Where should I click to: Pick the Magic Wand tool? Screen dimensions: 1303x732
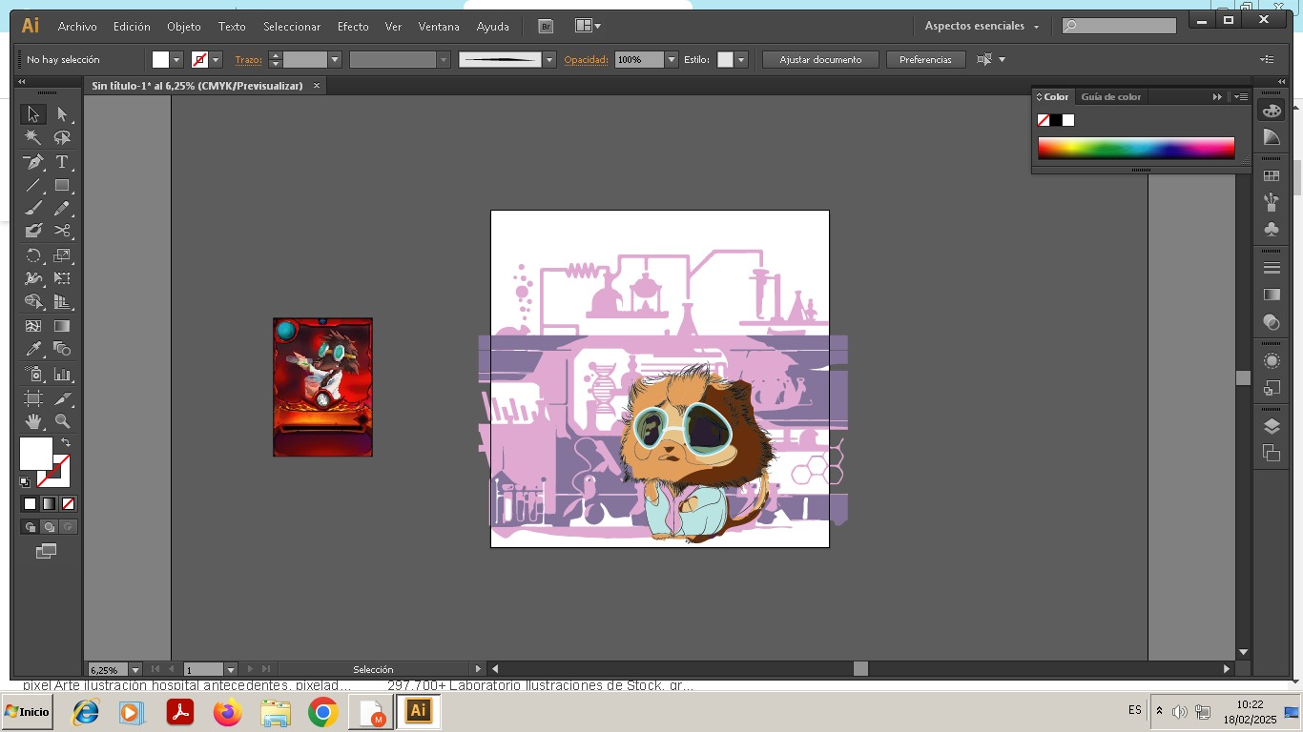click(x=33, y=138)
